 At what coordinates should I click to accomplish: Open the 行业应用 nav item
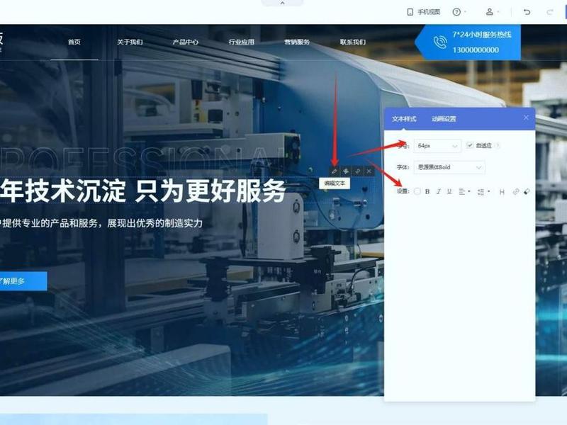click(241, 42)
